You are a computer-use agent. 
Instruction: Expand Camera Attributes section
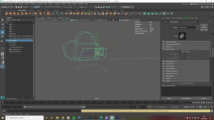point(186,42)
